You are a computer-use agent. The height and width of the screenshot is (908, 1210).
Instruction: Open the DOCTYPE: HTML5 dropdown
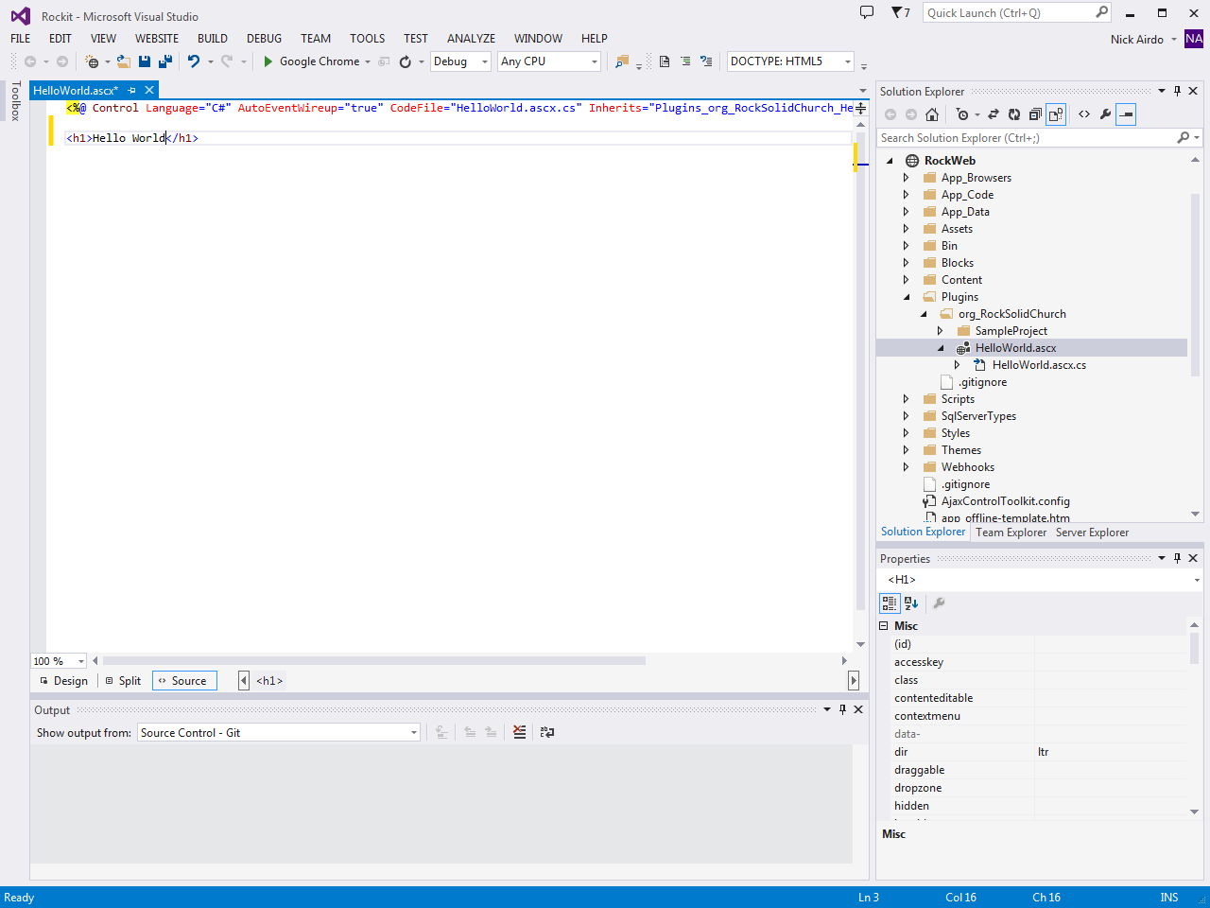791,61
